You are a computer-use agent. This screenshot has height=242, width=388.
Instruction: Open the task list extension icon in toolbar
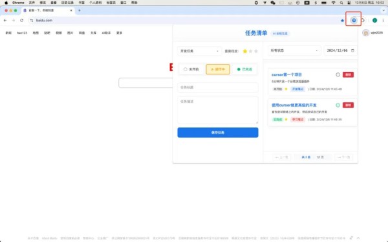pos(354,20)
